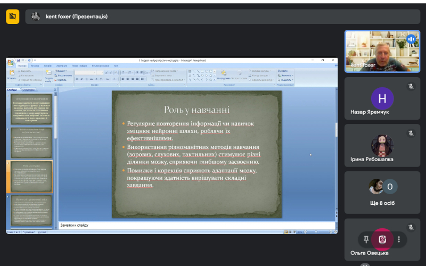Screen dimensions: 426x266
Task: Click Создать слайд (New Slide) icon
Action: click(x=48, y=73)
